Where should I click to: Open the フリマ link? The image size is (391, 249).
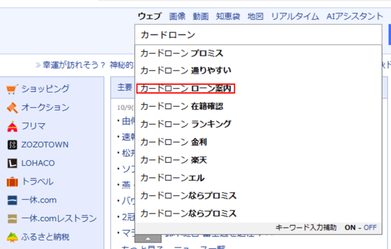click(x=34, y=126)
